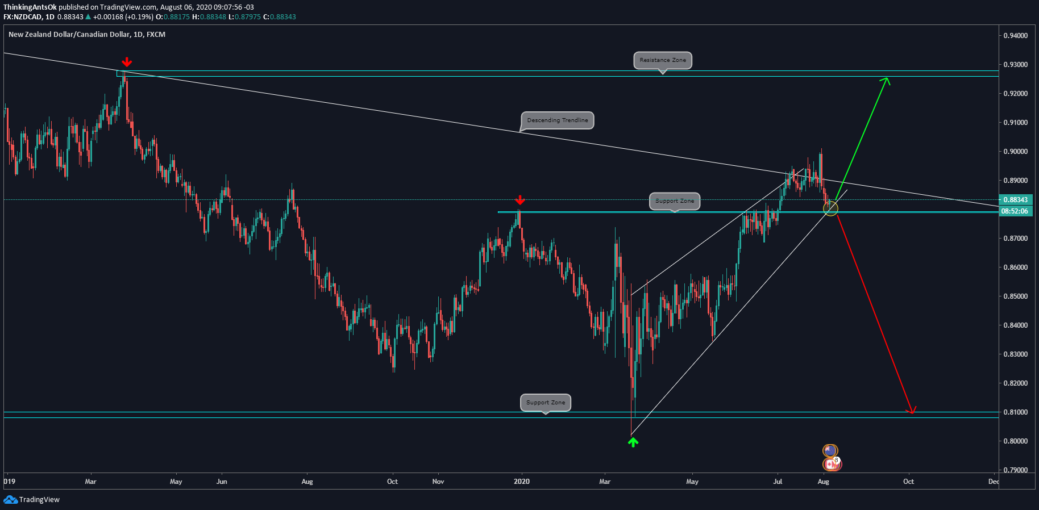Click the 0.81000 price axis label
Viewport: 1039px width, 510px height.
click(x=1015, y=412)
